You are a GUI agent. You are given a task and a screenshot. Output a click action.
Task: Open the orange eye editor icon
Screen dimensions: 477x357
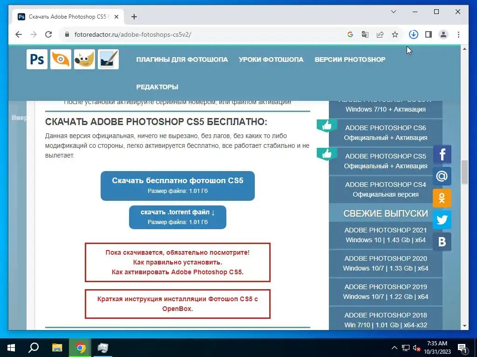[61, 59]
